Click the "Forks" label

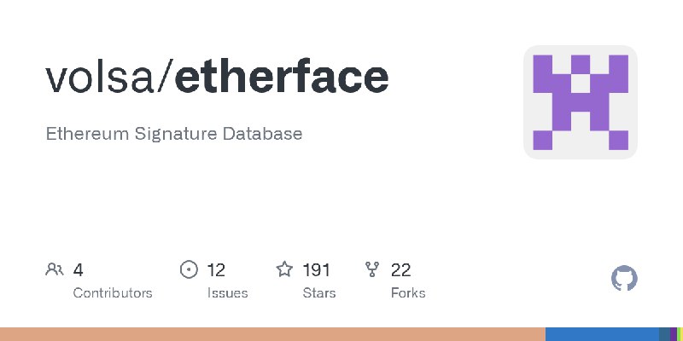pos(408,293)
